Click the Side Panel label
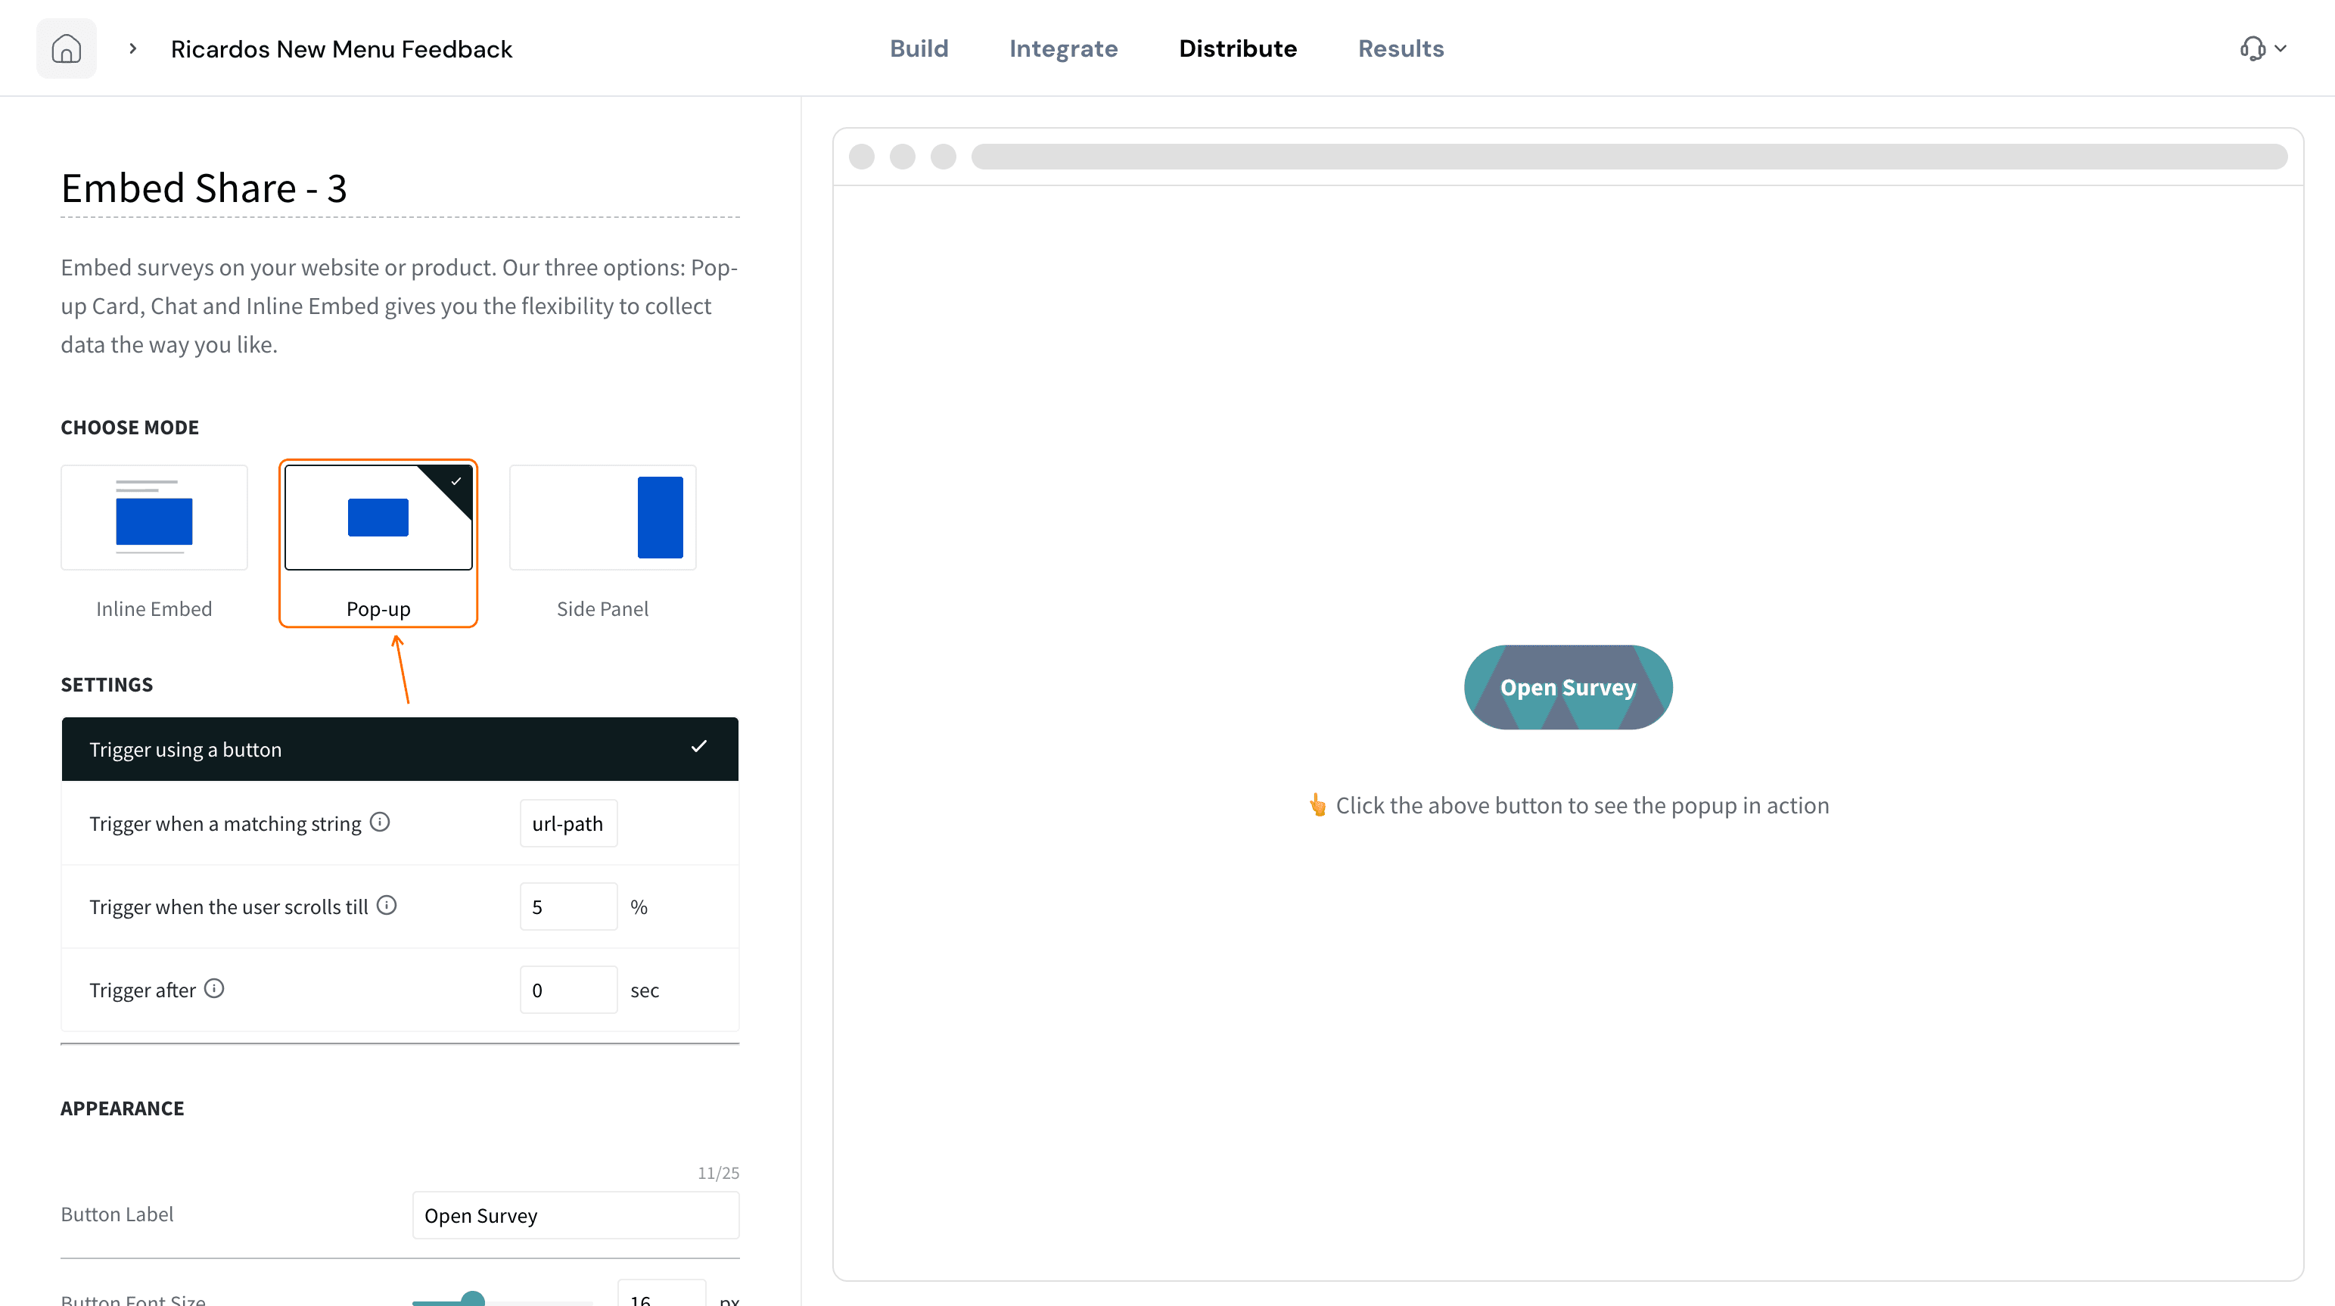Image resolution: width=2335 pixels, height=1306 pixels. coord(603,609)
